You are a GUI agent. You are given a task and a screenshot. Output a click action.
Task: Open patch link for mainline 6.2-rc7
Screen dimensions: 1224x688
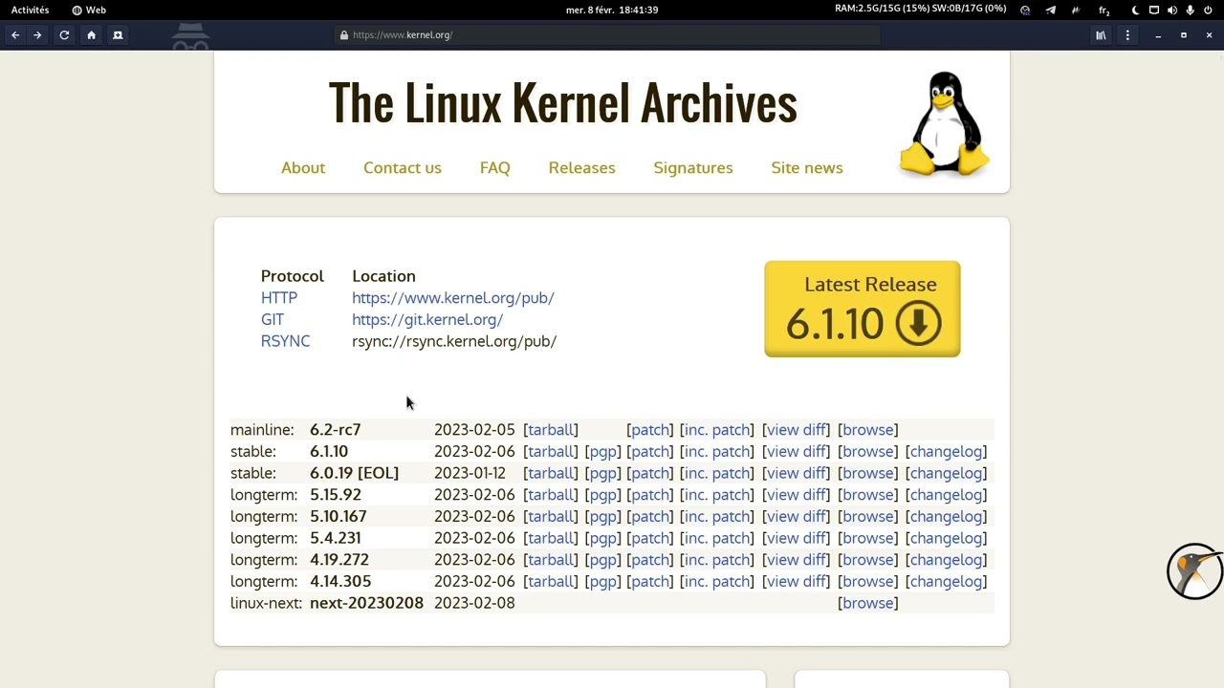tap(650, 430)
